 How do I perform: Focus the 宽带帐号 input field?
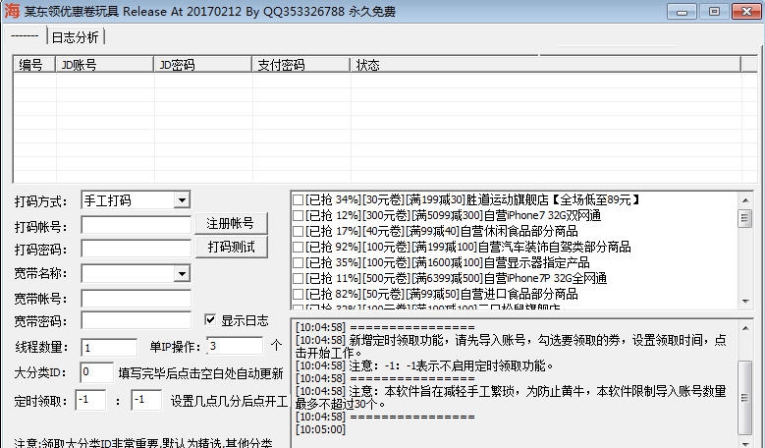(137, 299)
